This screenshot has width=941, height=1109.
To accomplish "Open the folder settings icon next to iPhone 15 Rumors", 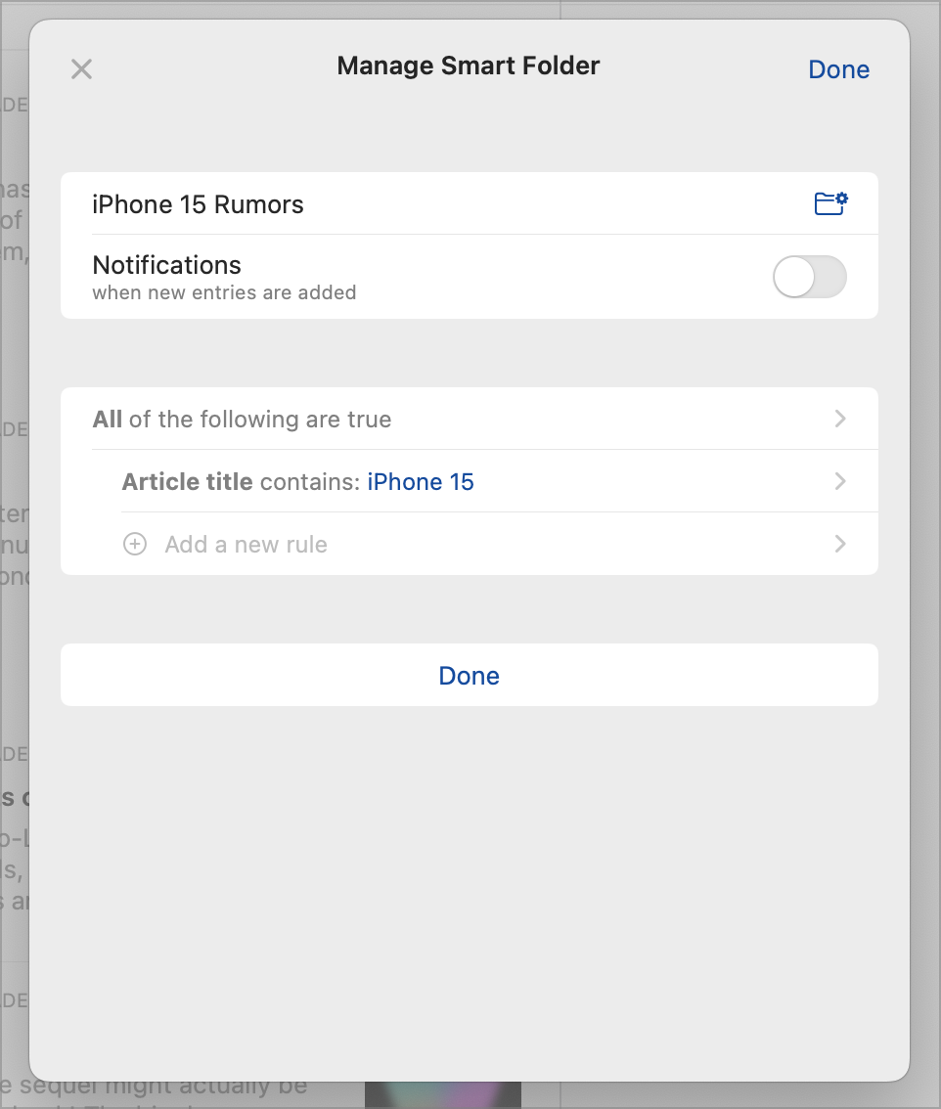I will 829,202.
